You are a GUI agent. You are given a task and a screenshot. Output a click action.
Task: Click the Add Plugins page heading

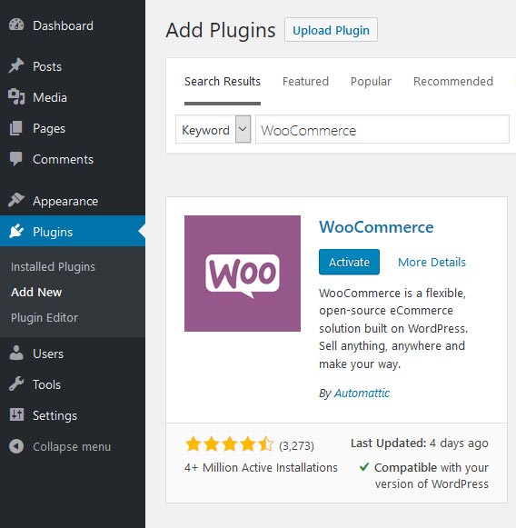[x=221, y=30]
